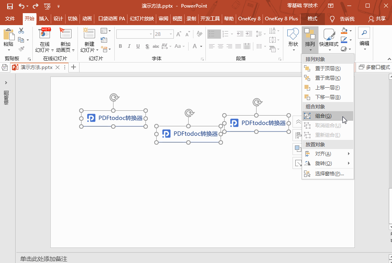Redo the last action
The width and height of the screenshot is (392, 263).
click(x=36, y=6)
